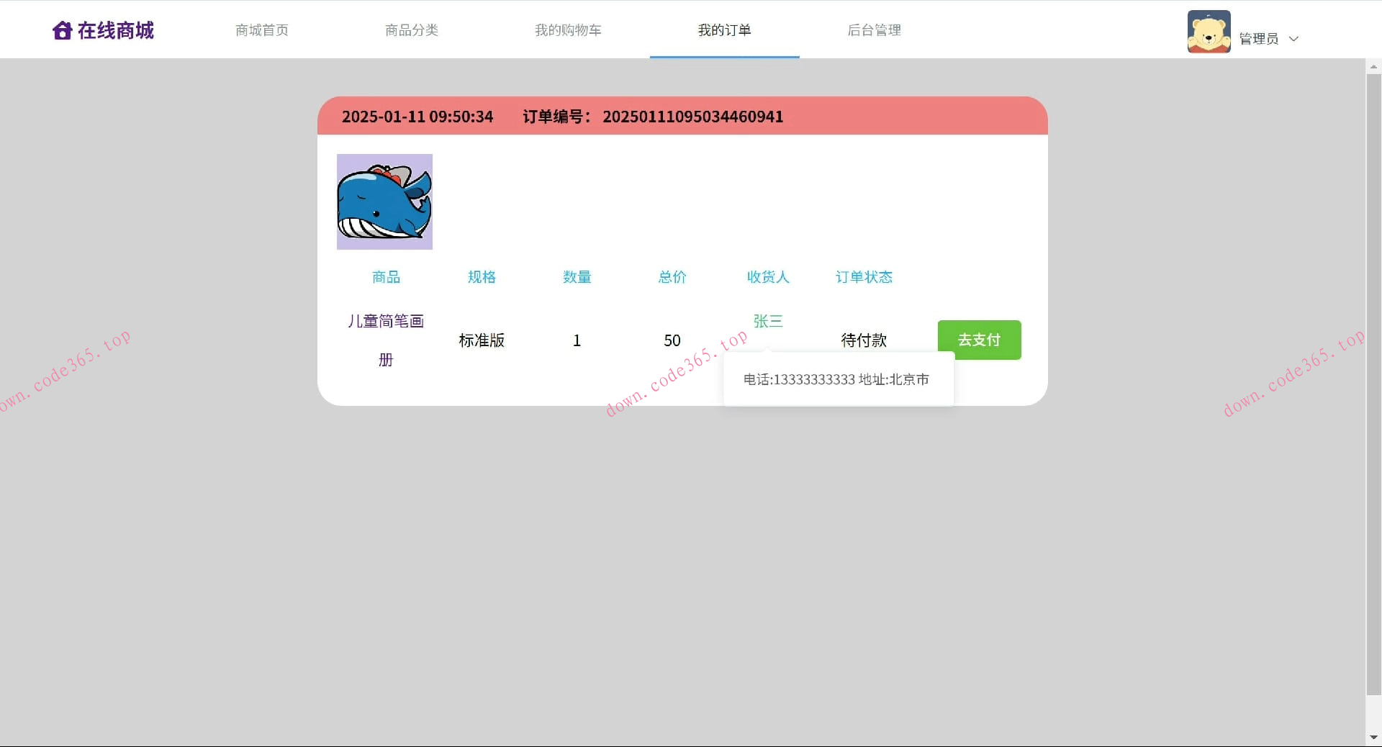This screenshot has height=747, width=1382.
Task: Open the chevron next to 管理员
Action: [x=1294, y=39]
